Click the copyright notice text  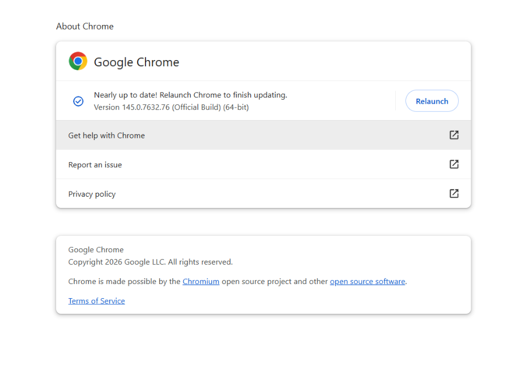tap(150, 262)
